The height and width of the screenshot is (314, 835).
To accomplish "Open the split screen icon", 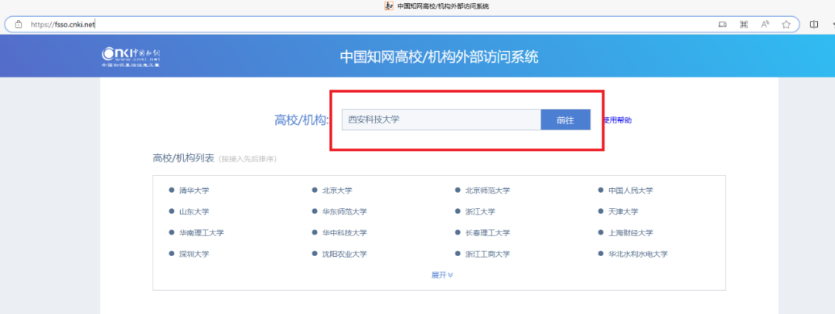I will (813, 24).
